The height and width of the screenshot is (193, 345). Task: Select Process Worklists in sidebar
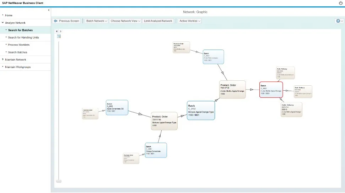[x=19, y=45]
